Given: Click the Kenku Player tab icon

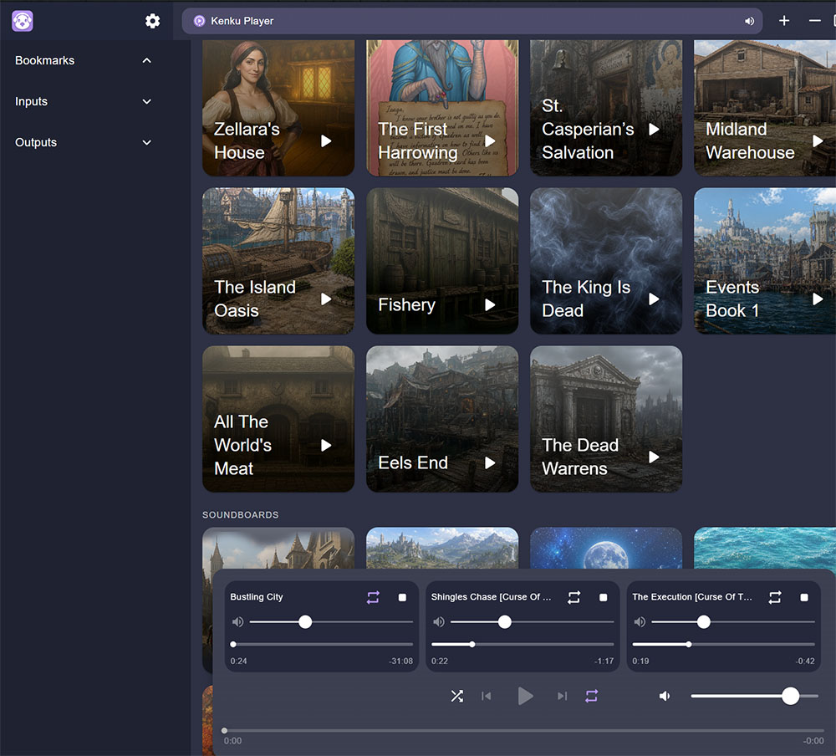Looking at the screenshot, I should (200, 21).
